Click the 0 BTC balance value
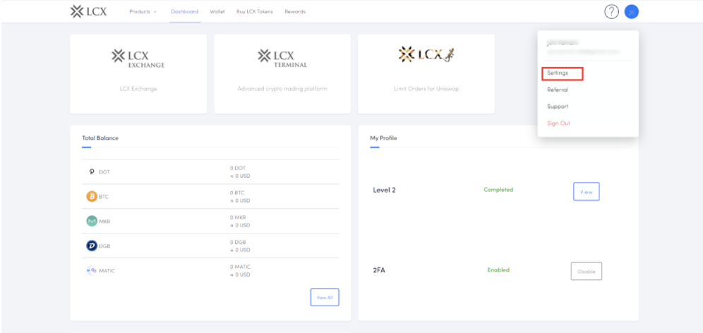This screenshot has height=333, width=703. 238,193
